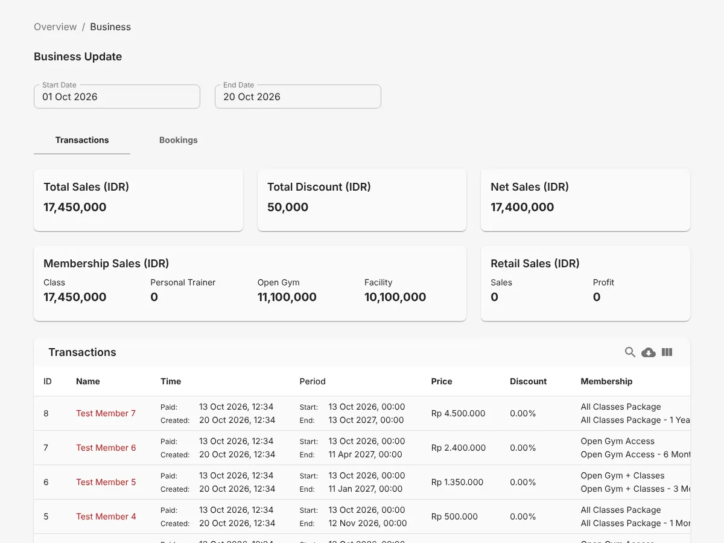Switch to the Bookings tab
This screenshot has width=724, height=543.
pyautogui.click(x=179, y=140)
